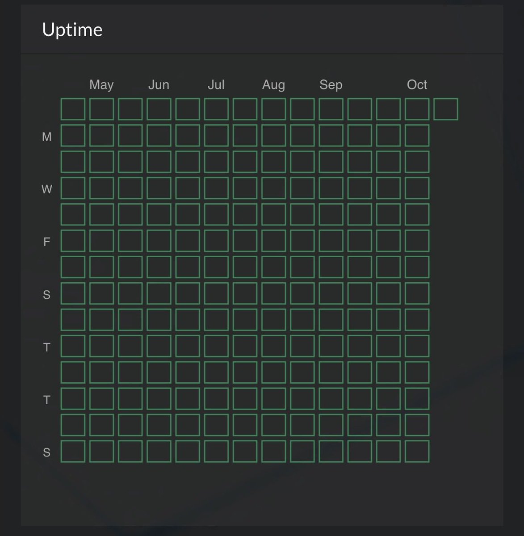Click bottom-row cell in the May column
This screenshot has width=524, height=536.
[x=101, y=452]
